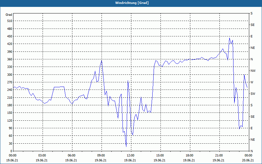Click the 21:00 time label
262x164 pixels.
click(218, 155)
